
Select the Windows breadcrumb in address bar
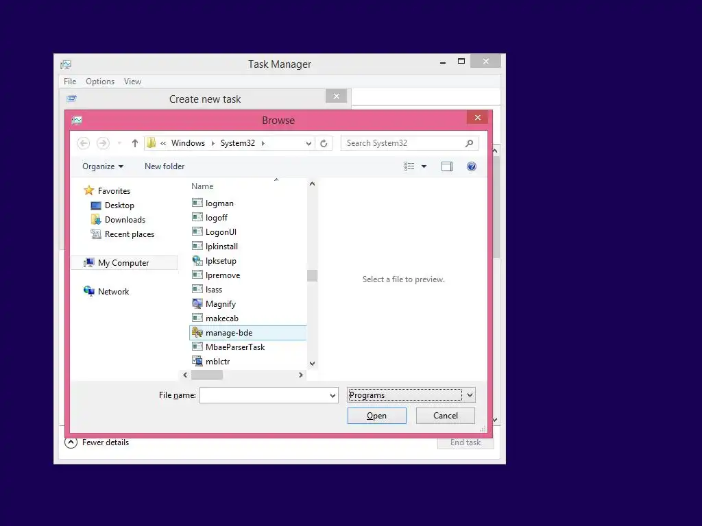[188, 143]
